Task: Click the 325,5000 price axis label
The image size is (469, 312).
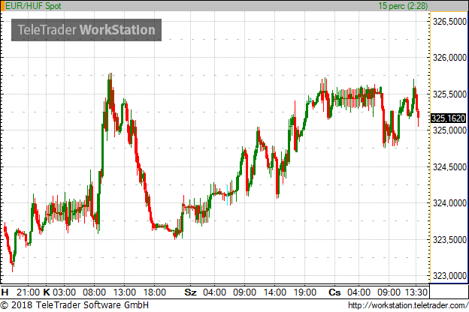Action: tap(449, 94)
